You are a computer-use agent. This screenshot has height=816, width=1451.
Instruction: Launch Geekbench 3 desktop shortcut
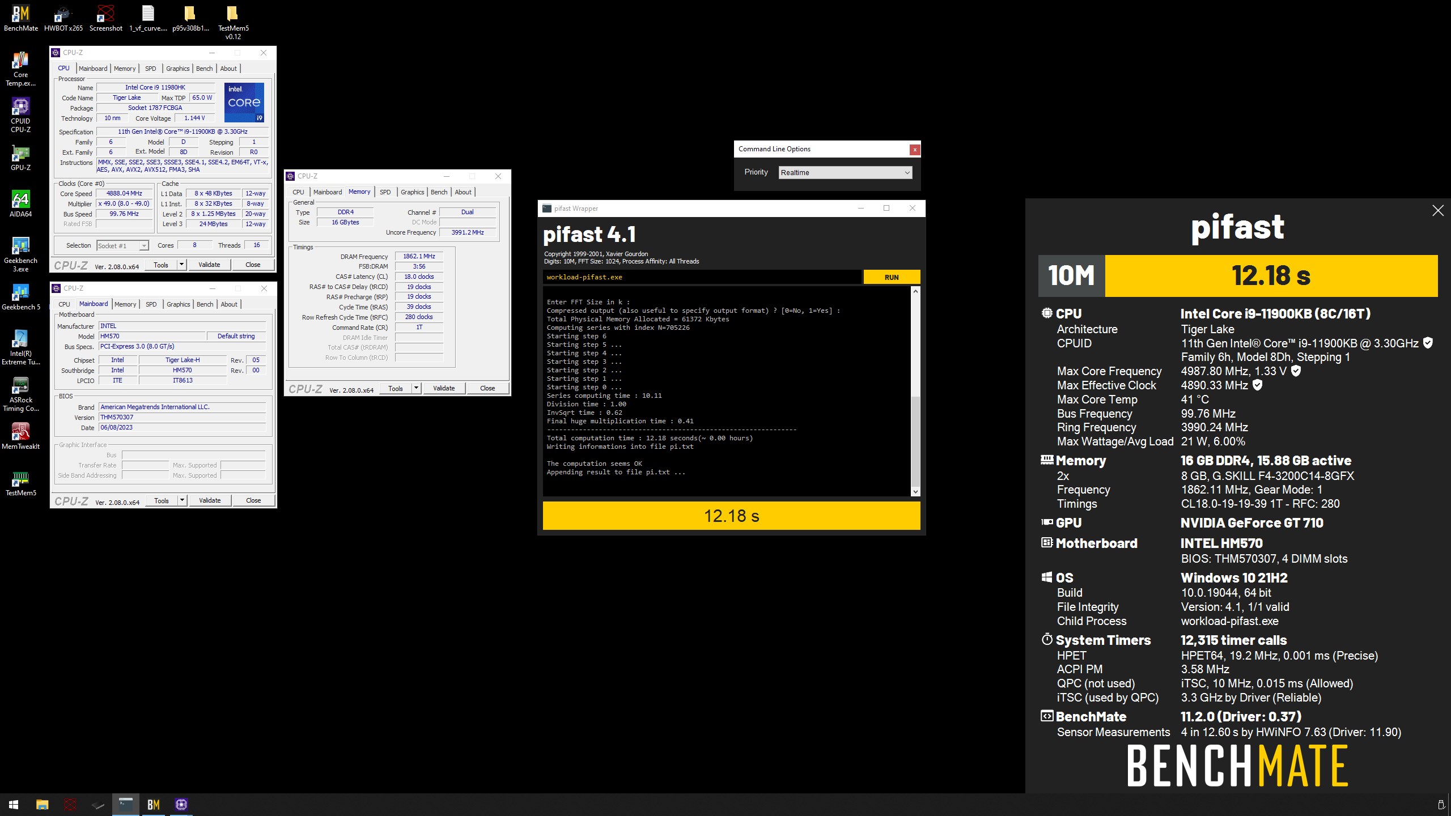(21, 254)
